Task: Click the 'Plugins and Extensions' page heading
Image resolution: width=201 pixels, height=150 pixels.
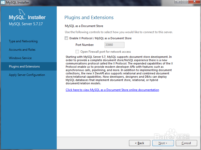Action: pyautogui.click(x=89, y=18)
